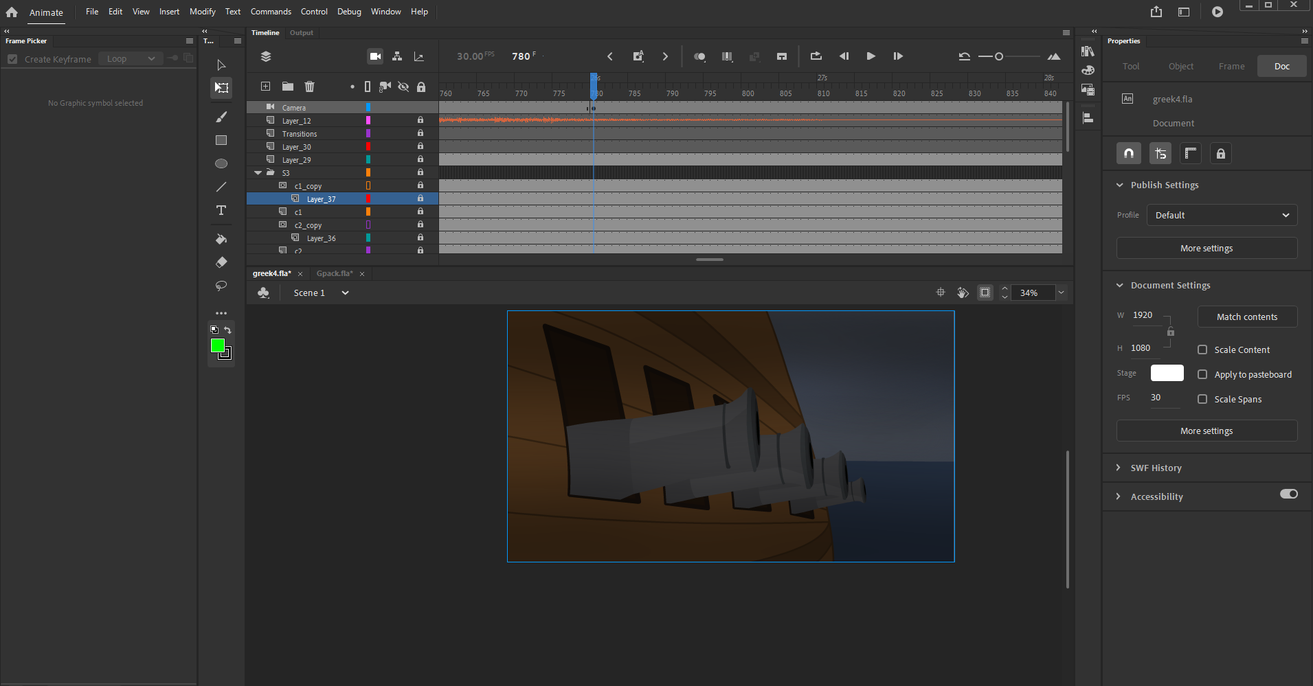Delete the selected layer with trash icon
Screen dimensions: 1313x686
pos(309,87)
